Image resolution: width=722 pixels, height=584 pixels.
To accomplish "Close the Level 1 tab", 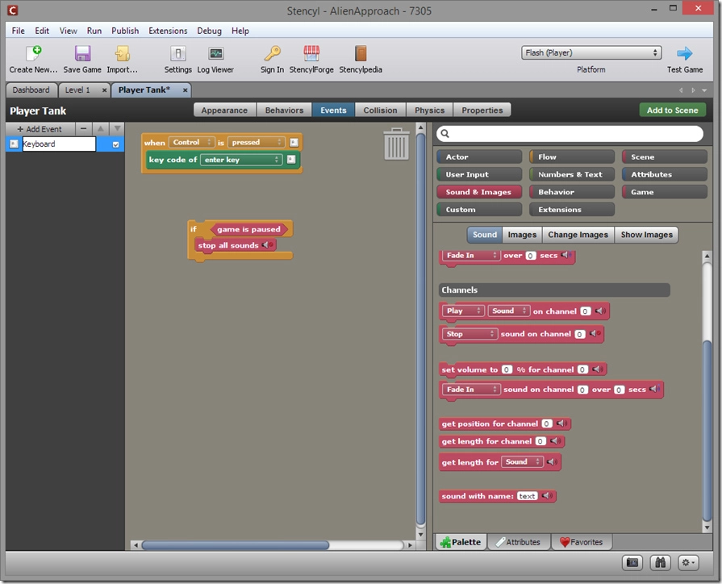I will click(105, 90).
